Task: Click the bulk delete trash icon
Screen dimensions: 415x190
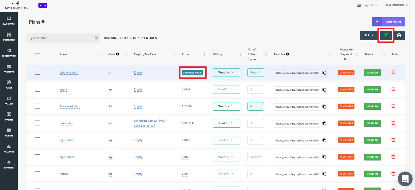Action: click(x=399, y=35)
